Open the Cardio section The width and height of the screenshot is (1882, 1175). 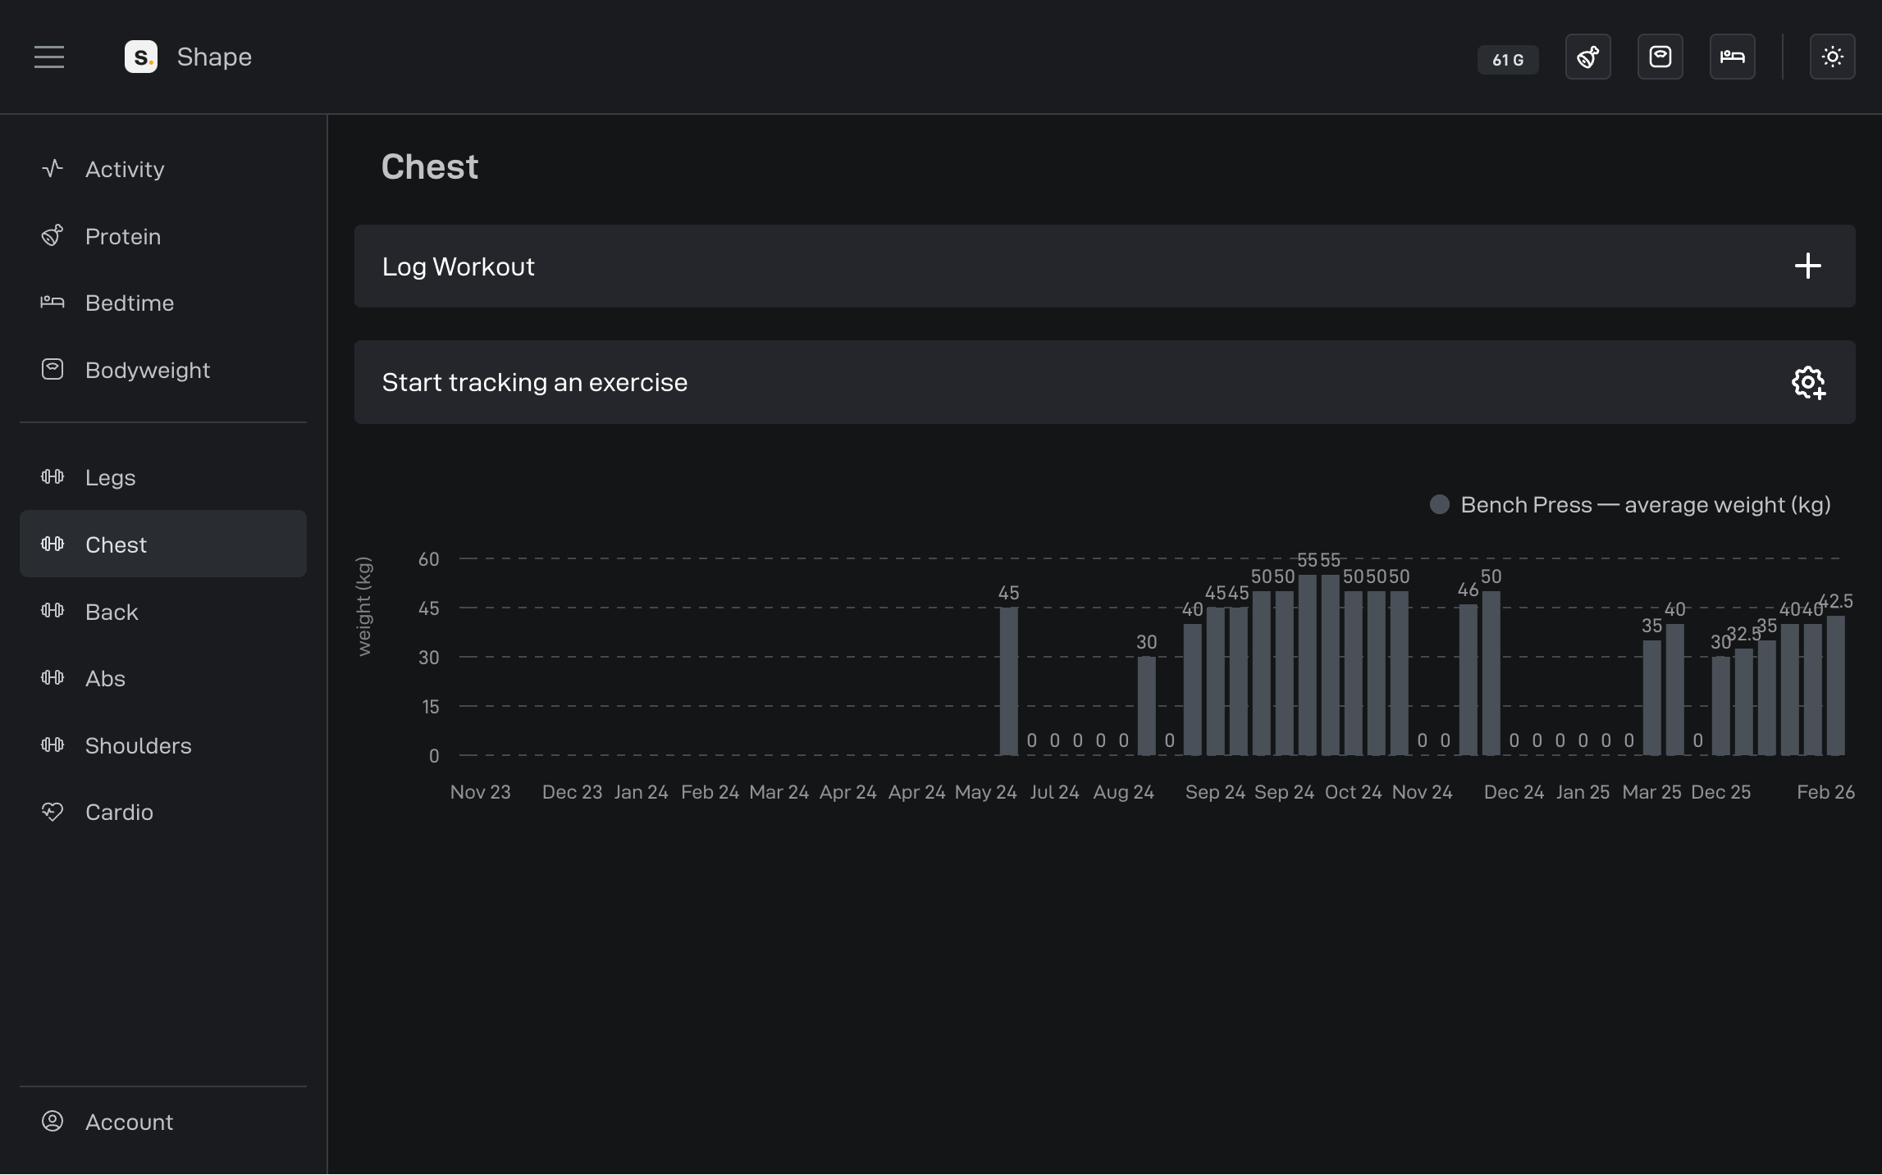119,812
